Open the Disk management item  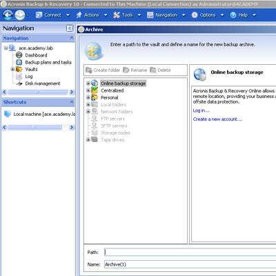(x=43, y=83)
